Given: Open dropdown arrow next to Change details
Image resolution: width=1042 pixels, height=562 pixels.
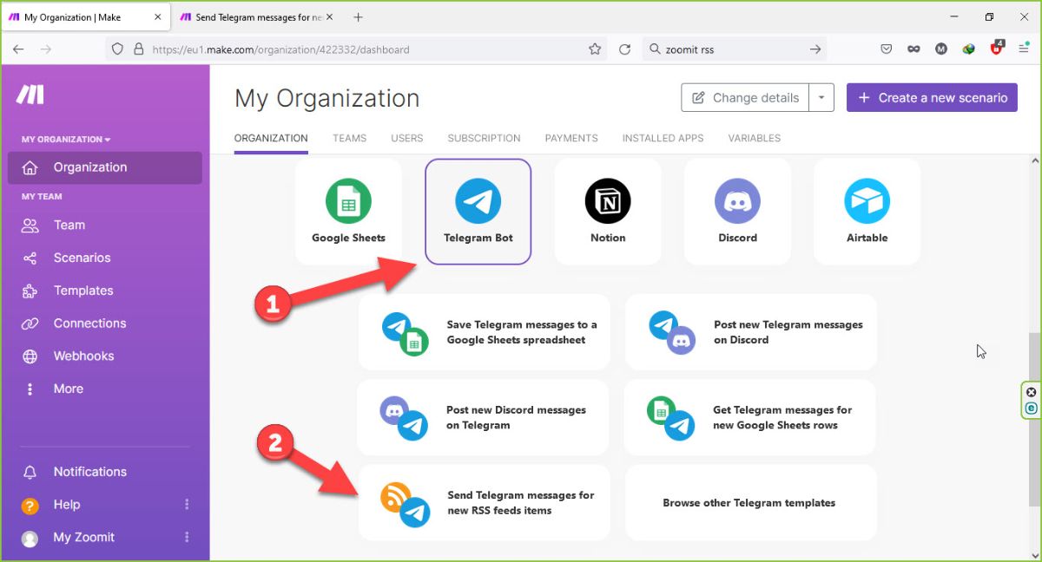Looking at the screenshot, I should point(821,98).
